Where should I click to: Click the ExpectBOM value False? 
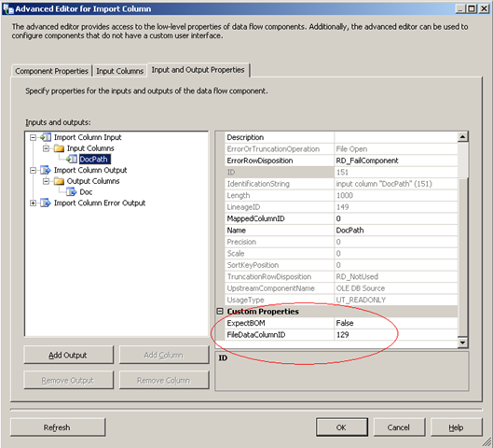(396, 323)
